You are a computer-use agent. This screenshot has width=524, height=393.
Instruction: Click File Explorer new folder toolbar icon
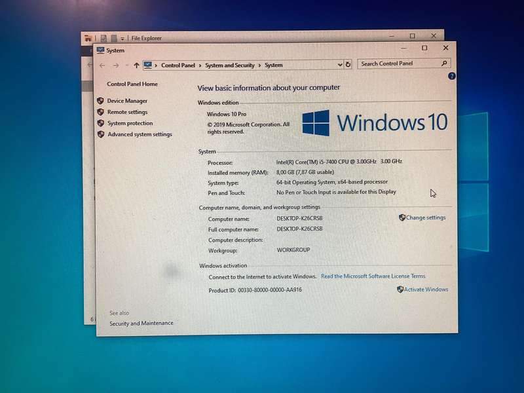[113, 39]
